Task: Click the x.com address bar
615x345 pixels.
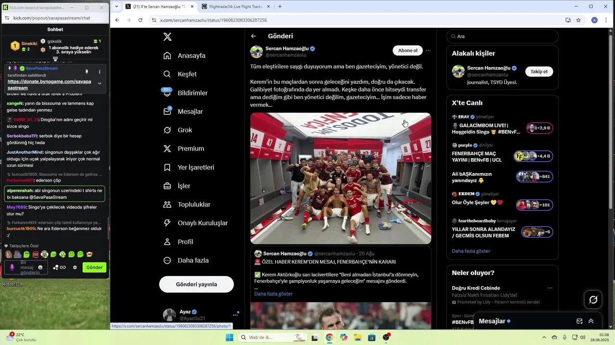Action: click(x=356, y=20)
